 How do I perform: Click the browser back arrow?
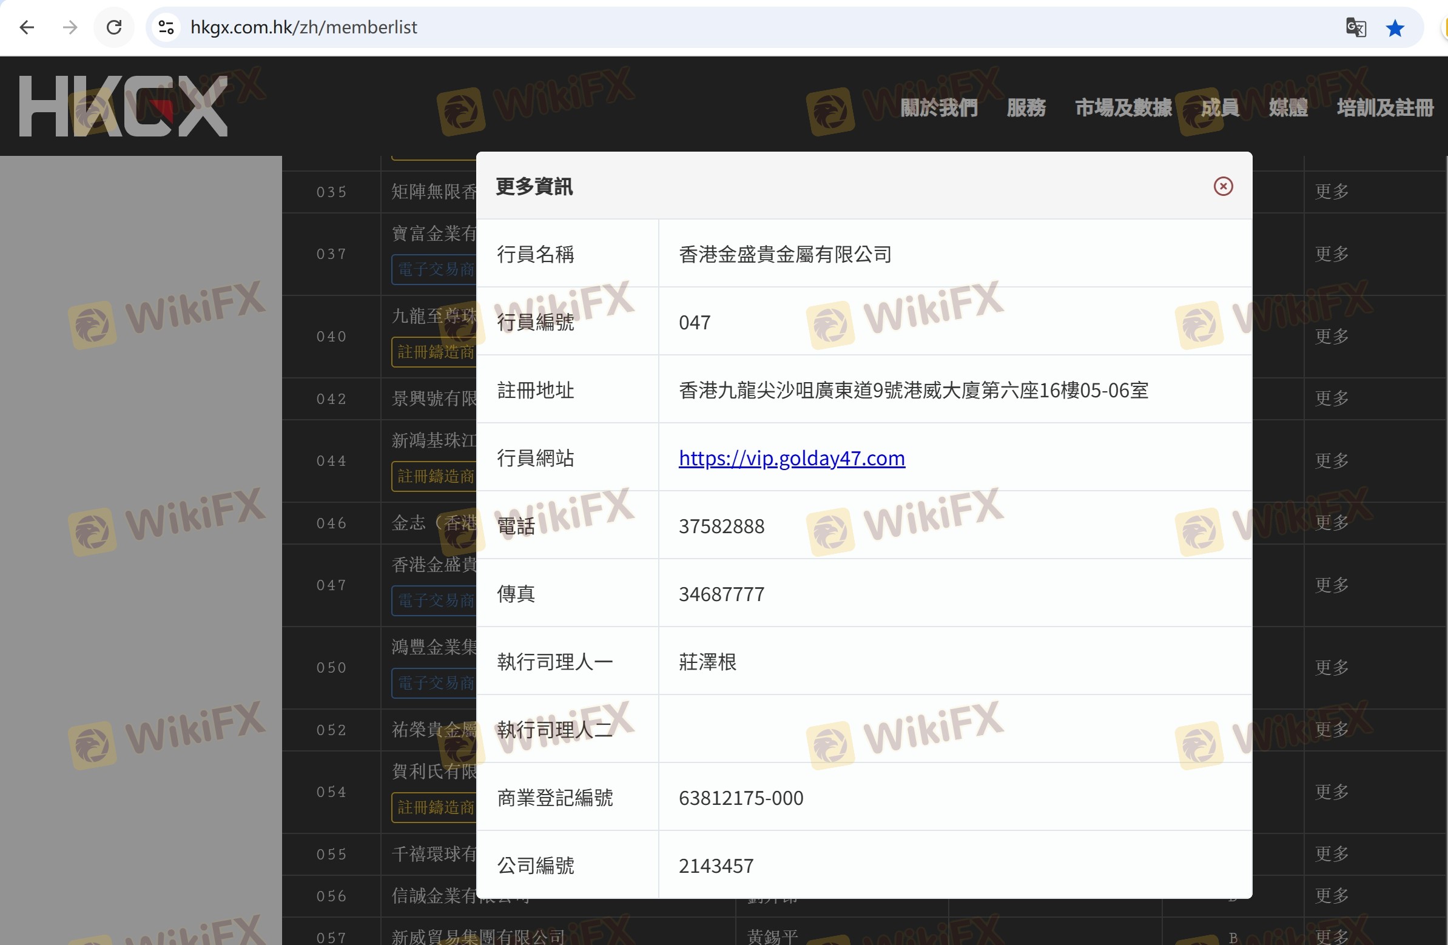point(27,27)
